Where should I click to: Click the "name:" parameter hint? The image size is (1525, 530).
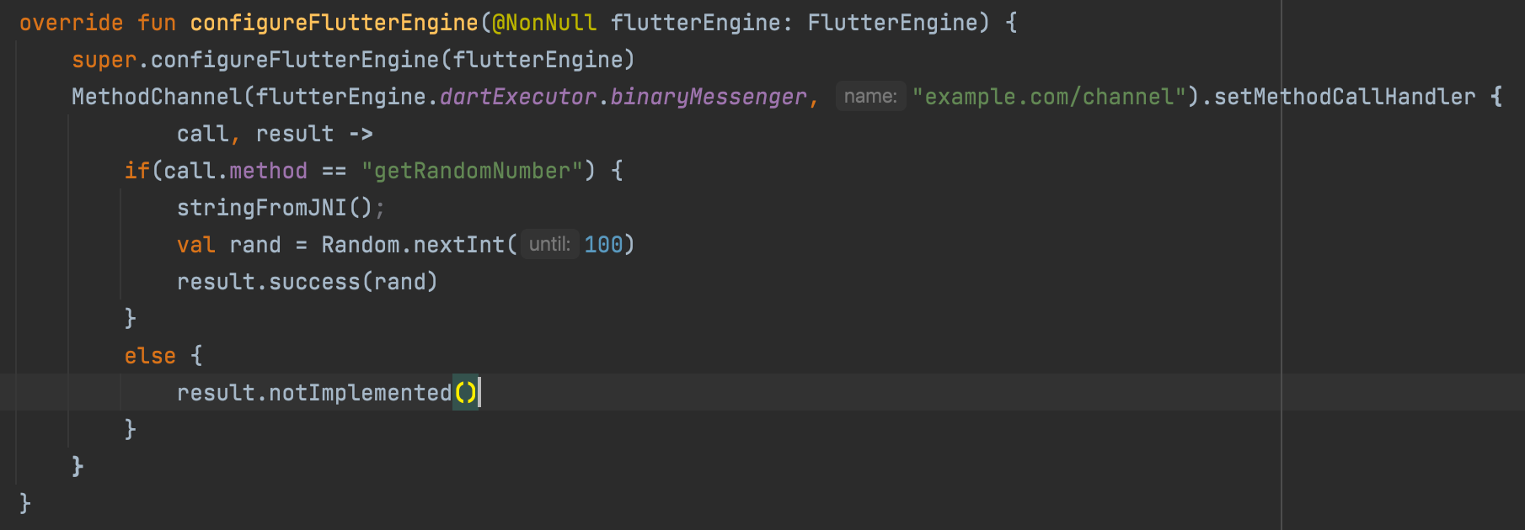click(870, 97)
